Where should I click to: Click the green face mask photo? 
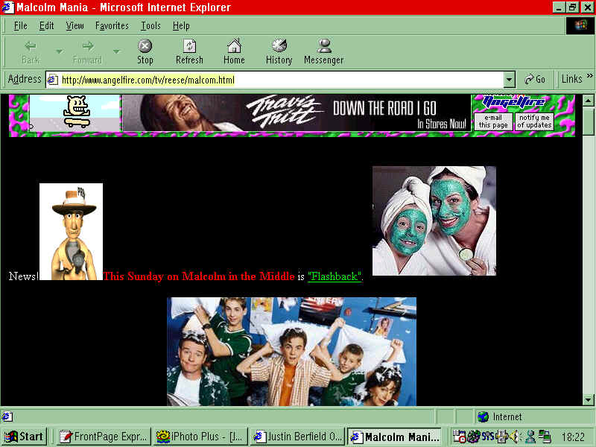pos(434,221)
